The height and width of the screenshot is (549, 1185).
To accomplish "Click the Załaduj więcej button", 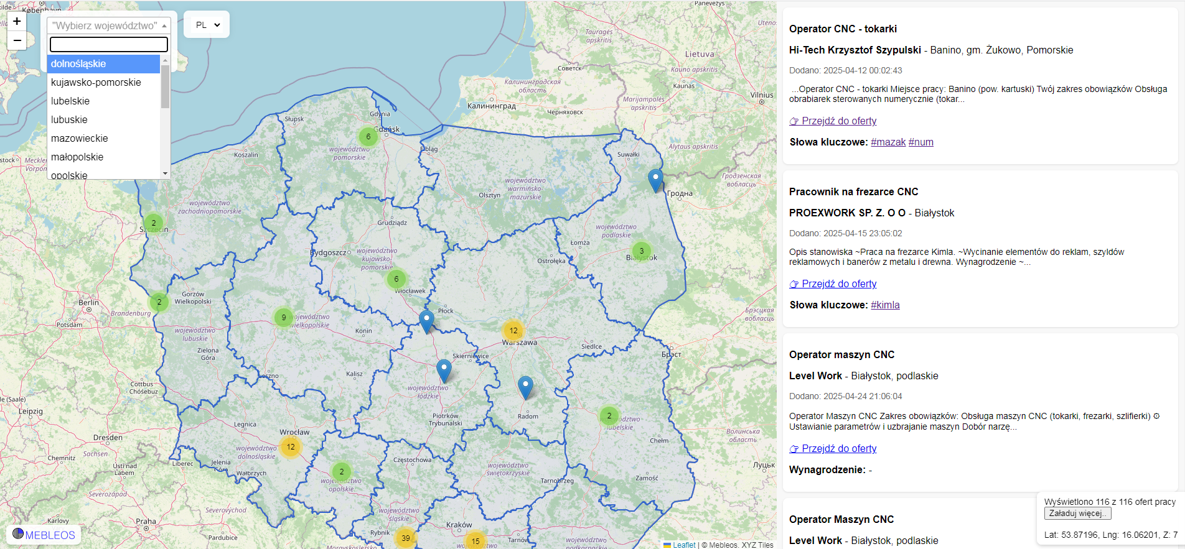I will coord(1077,514).
